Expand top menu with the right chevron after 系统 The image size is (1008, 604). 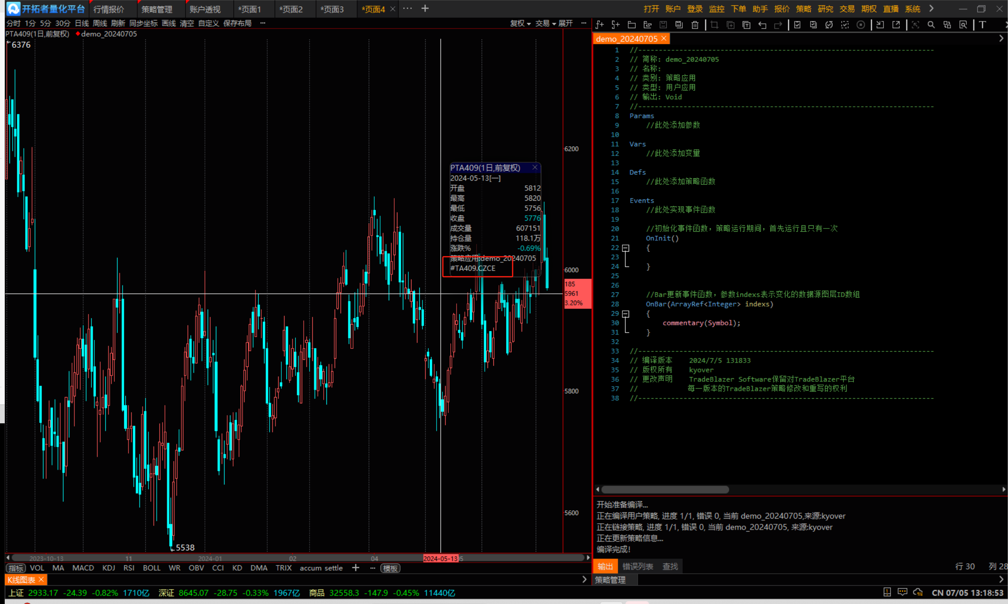931,9
